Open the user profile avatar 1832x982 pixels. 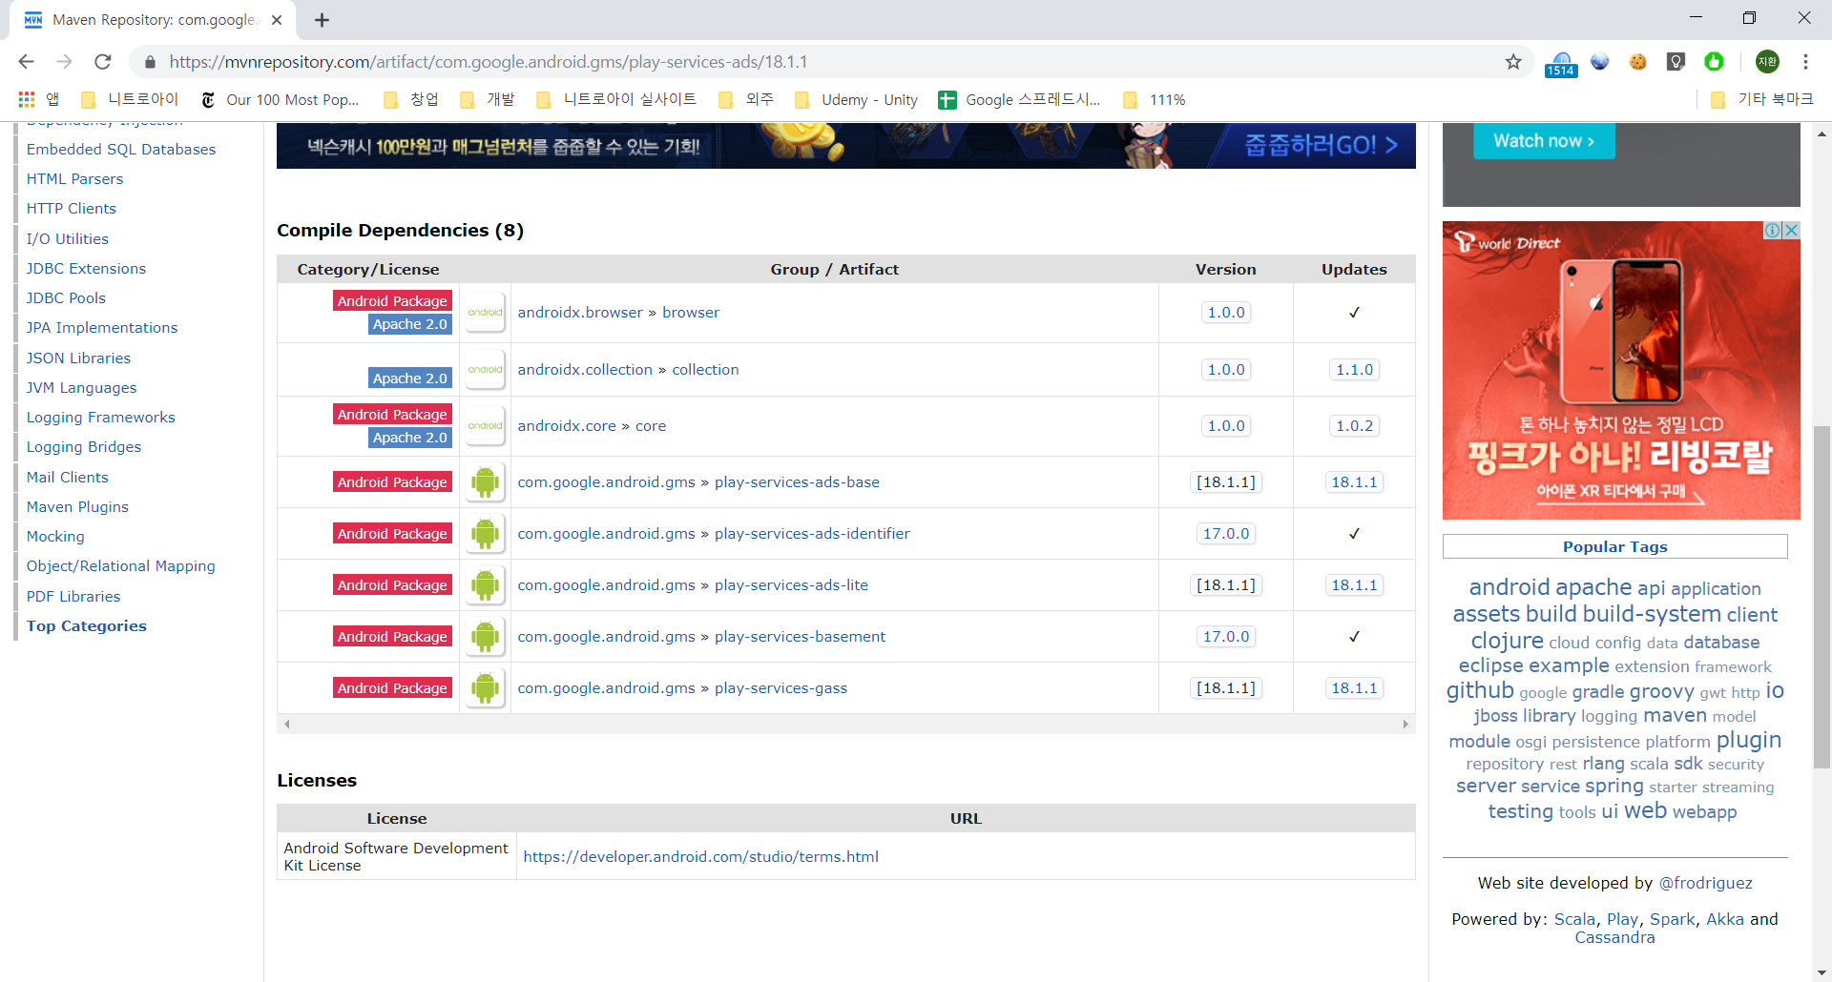coord(1767,62)
